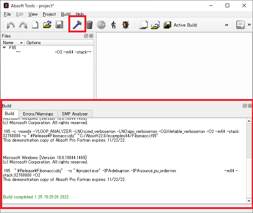
Task: Close the Files panel
Action: 91,36
